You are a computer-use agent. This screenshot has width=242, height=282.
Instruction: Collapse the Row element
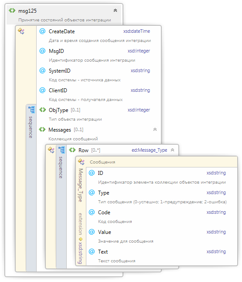coord(172,150)
